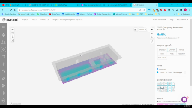This screenshot has width=192, height=108.
Task: Open the browser downloads icon
Action: click(177, 10)
